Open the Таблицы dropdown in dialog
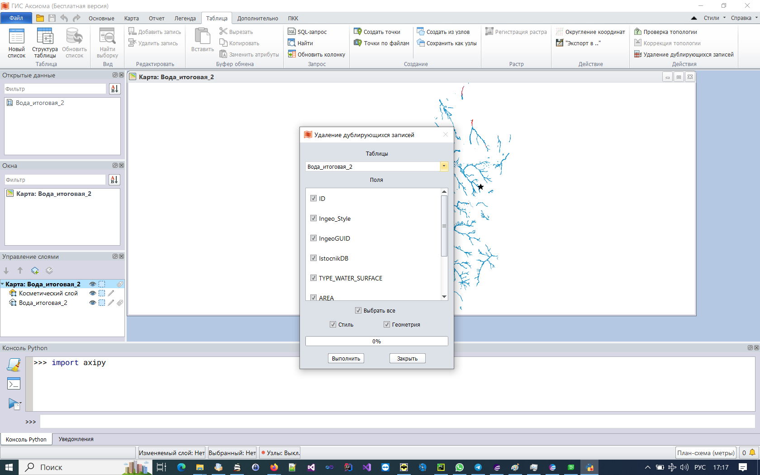The image size is (760, 475). tap(444, 166)
